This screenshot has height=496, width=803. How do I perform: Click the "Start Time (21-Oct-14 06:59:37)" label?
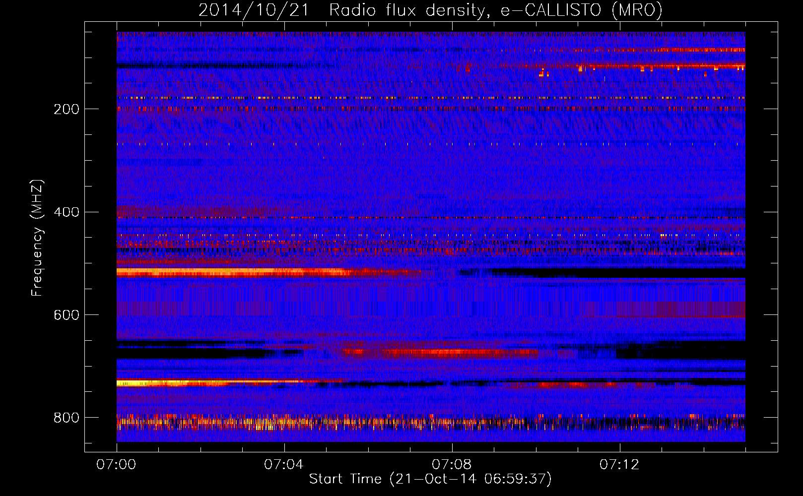430,479
